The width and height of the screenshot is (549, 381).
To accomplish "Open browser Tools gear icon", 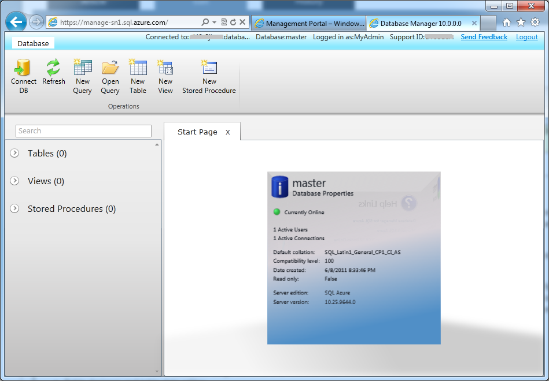I will pyautogui.click(x=535, y=23).
